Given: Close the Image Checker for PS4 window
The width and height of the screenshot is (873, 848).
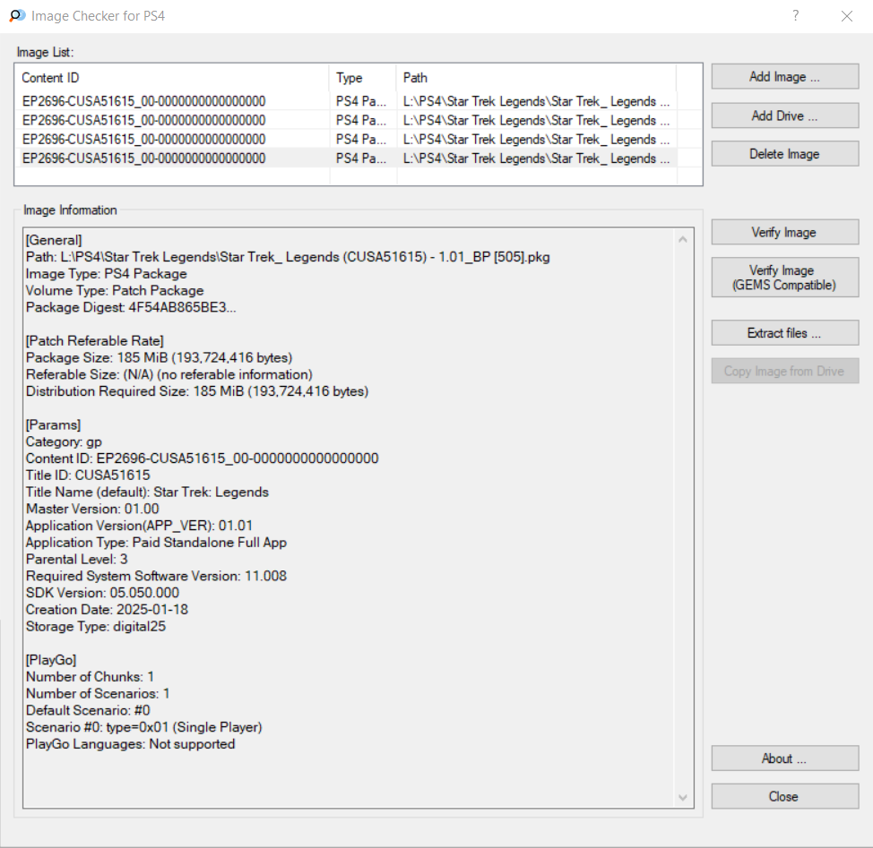Looking at the screenshot, I should 847,16.
